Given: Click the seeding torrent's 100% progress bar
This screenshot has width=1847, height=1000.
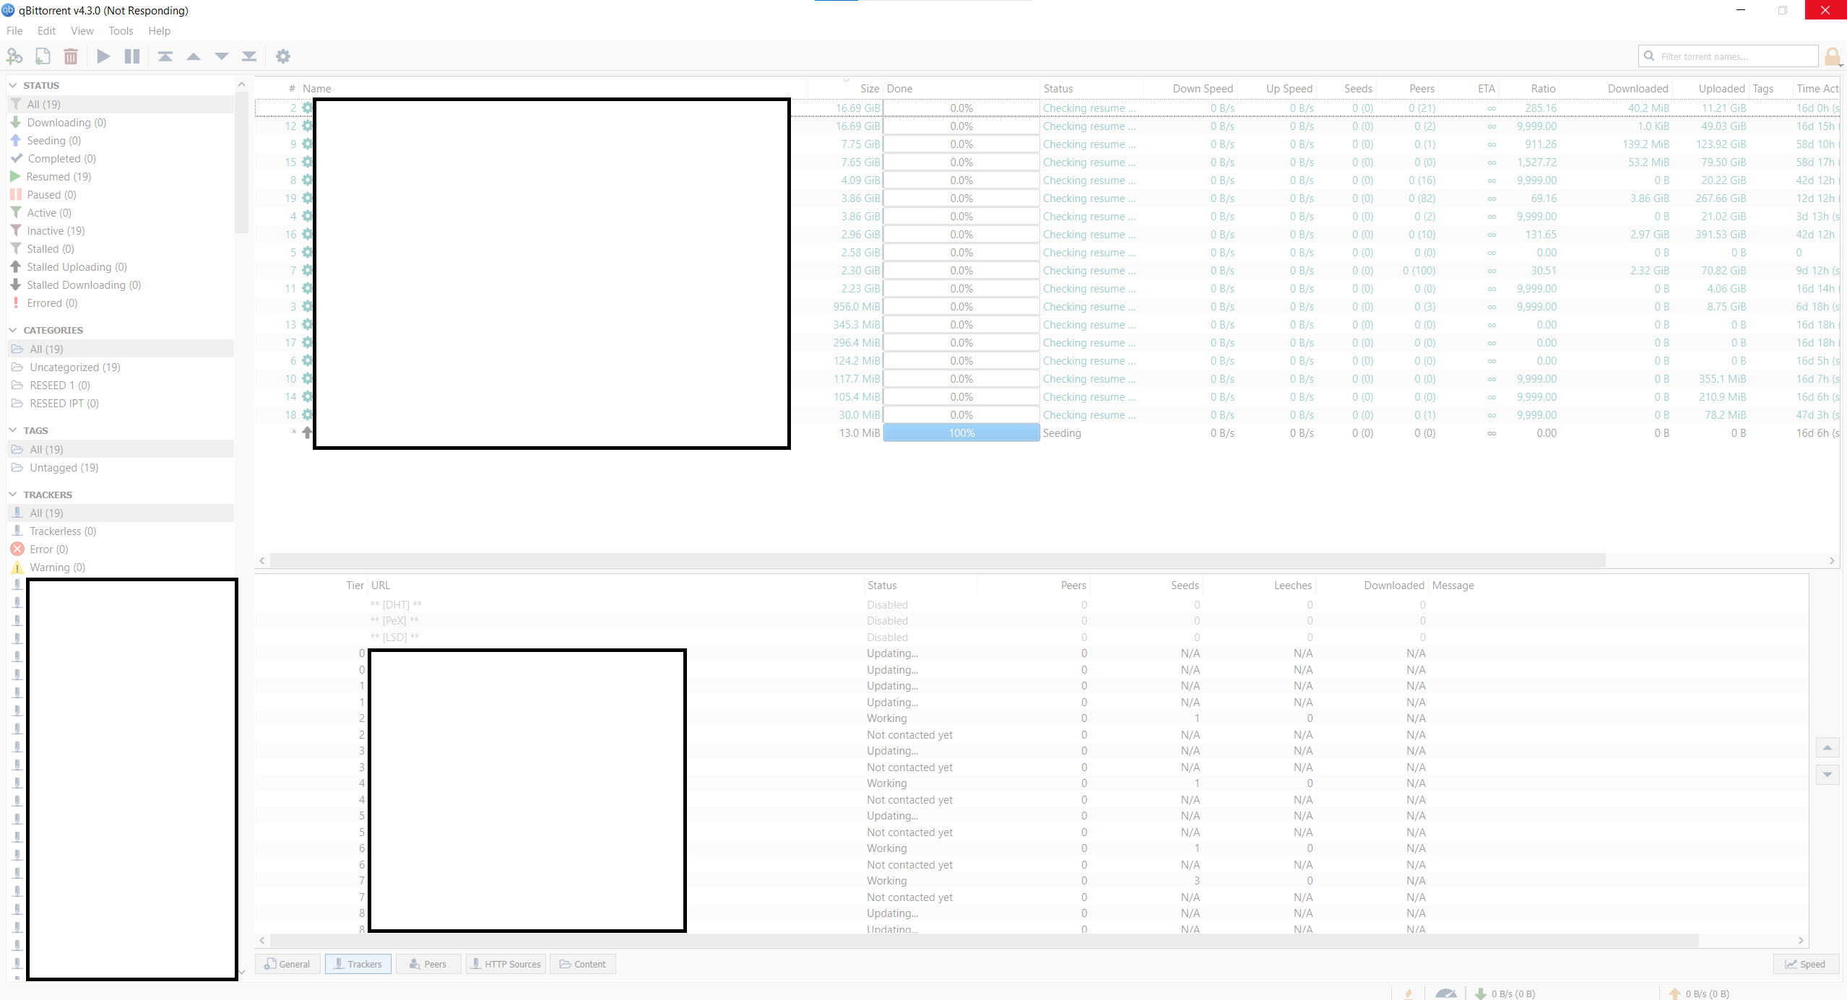Looking at the screenshot, I should coord(961,432).
